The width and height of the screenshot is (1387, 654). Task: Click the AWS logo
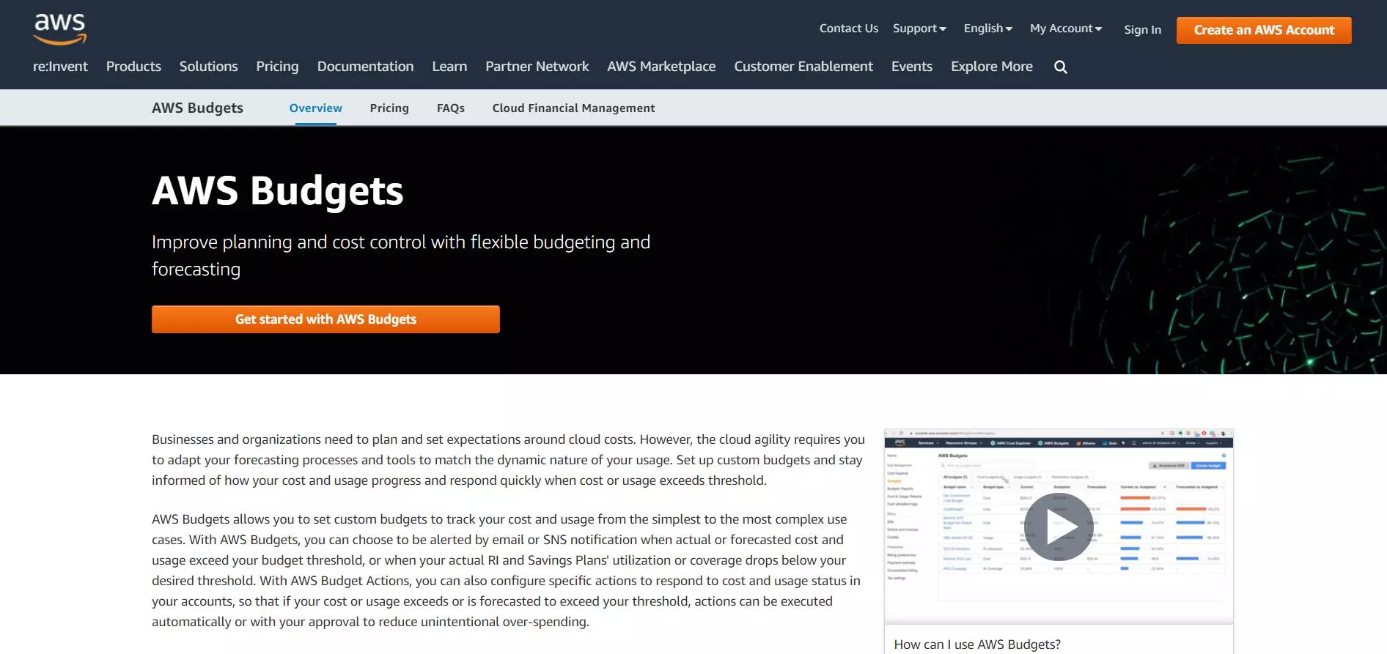click(60, 29)
